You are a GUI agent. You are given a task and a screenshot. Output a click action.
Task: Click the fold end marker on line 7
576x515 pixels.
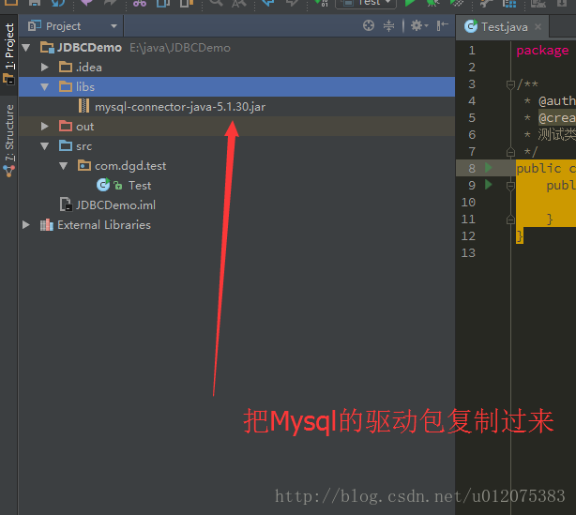[x=510, y=151]
